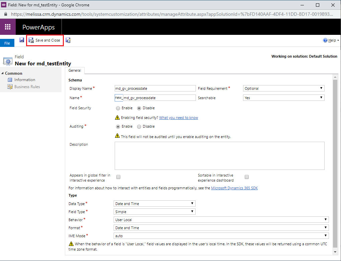Click the Save and Close button
This screenshot has height=261, width=341.
(x=45, y=40)
